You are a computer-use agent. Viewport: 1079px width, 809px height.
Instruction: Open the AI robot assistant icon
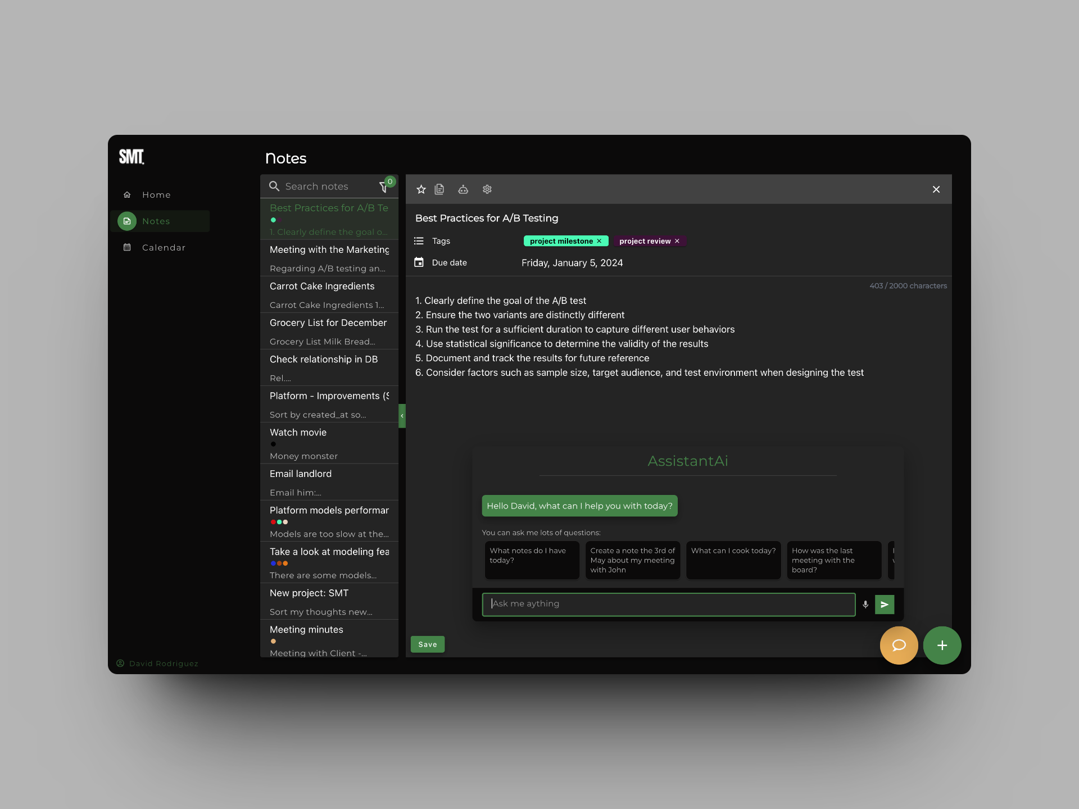point(463,189)
